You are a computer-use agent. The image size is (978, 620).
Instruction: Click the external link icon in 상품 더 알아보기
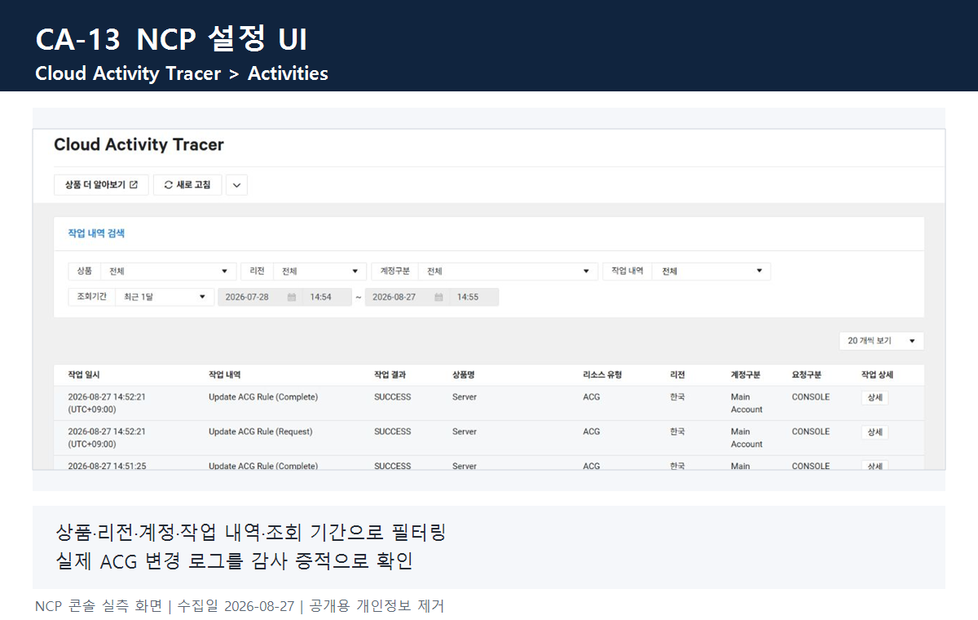(x=134, y=185)
